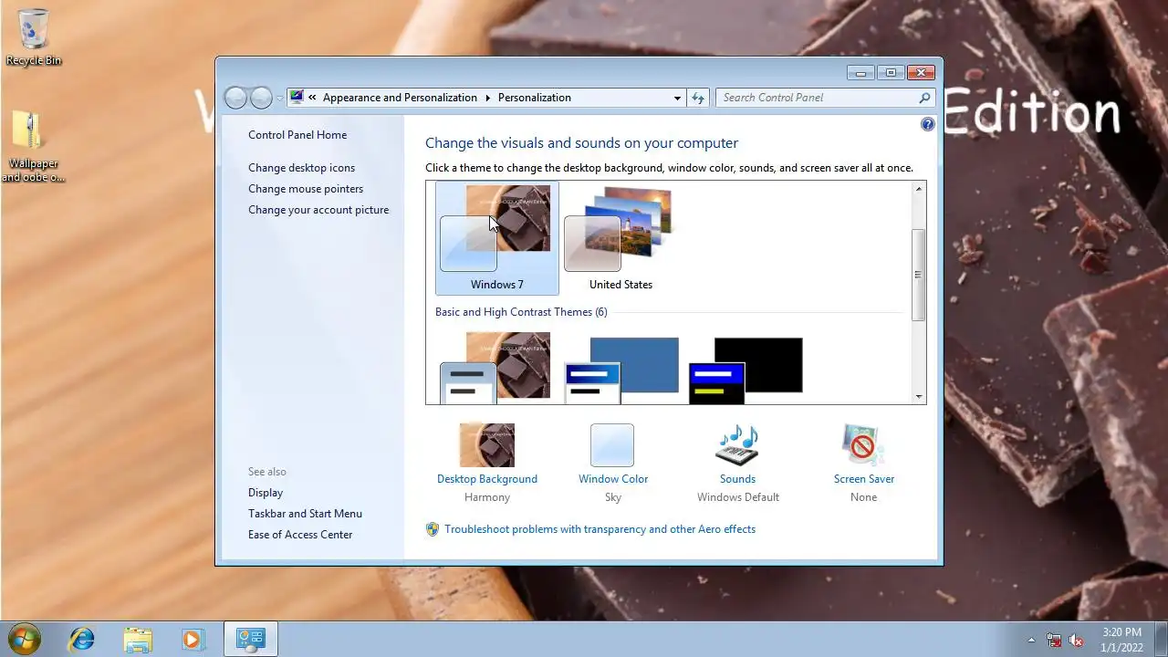
Task: Expand the arrow after Appearance and Personalization
Action: (487, 98)
